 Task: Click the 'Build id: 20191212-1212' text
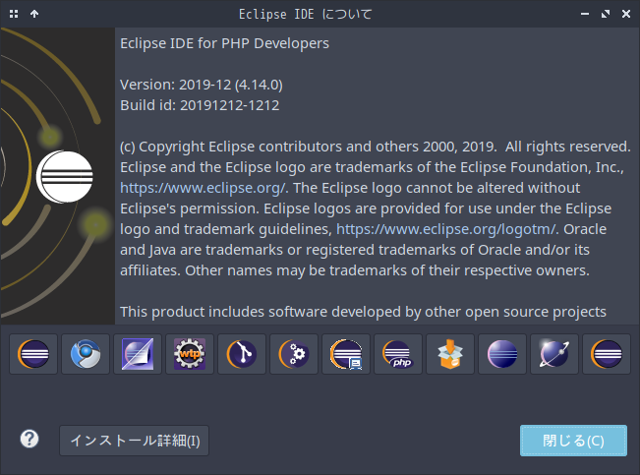200,105
